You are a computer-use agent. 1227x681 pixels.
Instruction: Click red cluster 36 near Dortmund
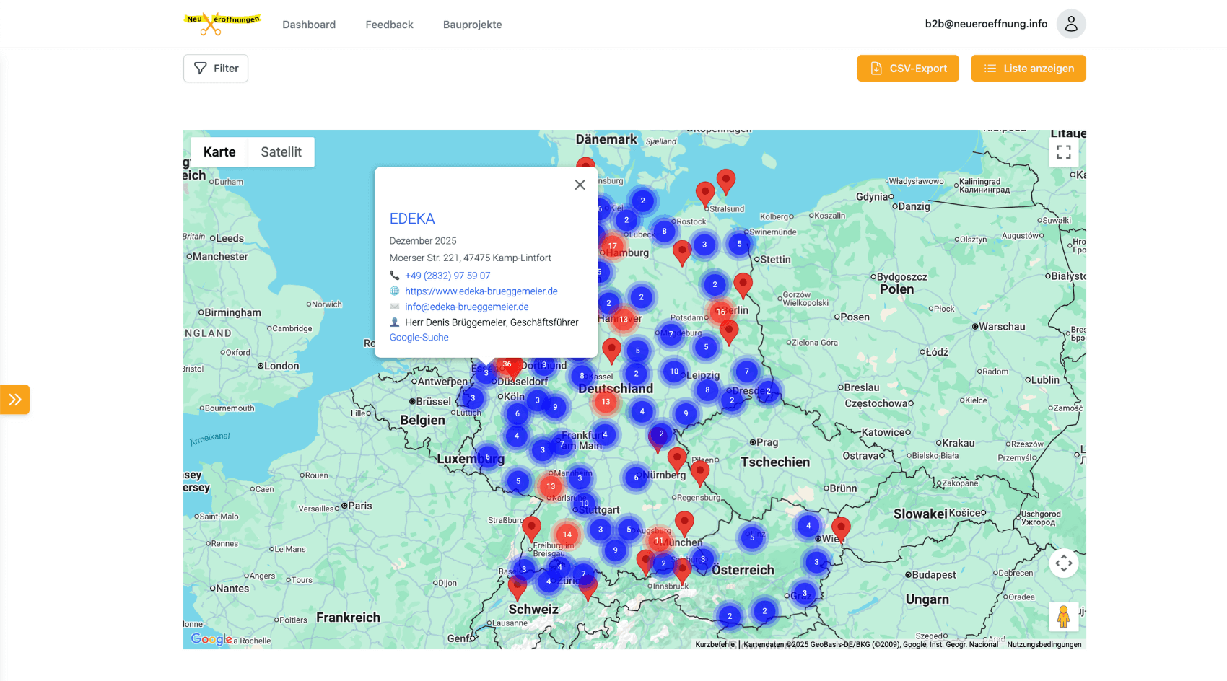(x=507, y=364)
